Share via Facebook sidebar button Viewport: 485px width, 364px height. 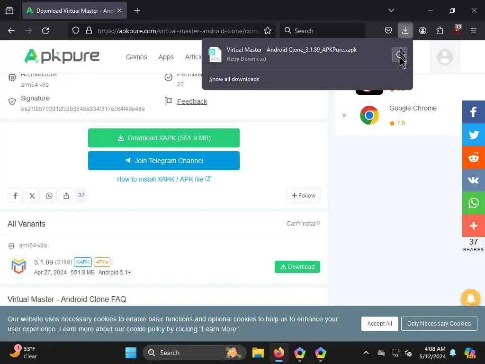click(474, 112)
